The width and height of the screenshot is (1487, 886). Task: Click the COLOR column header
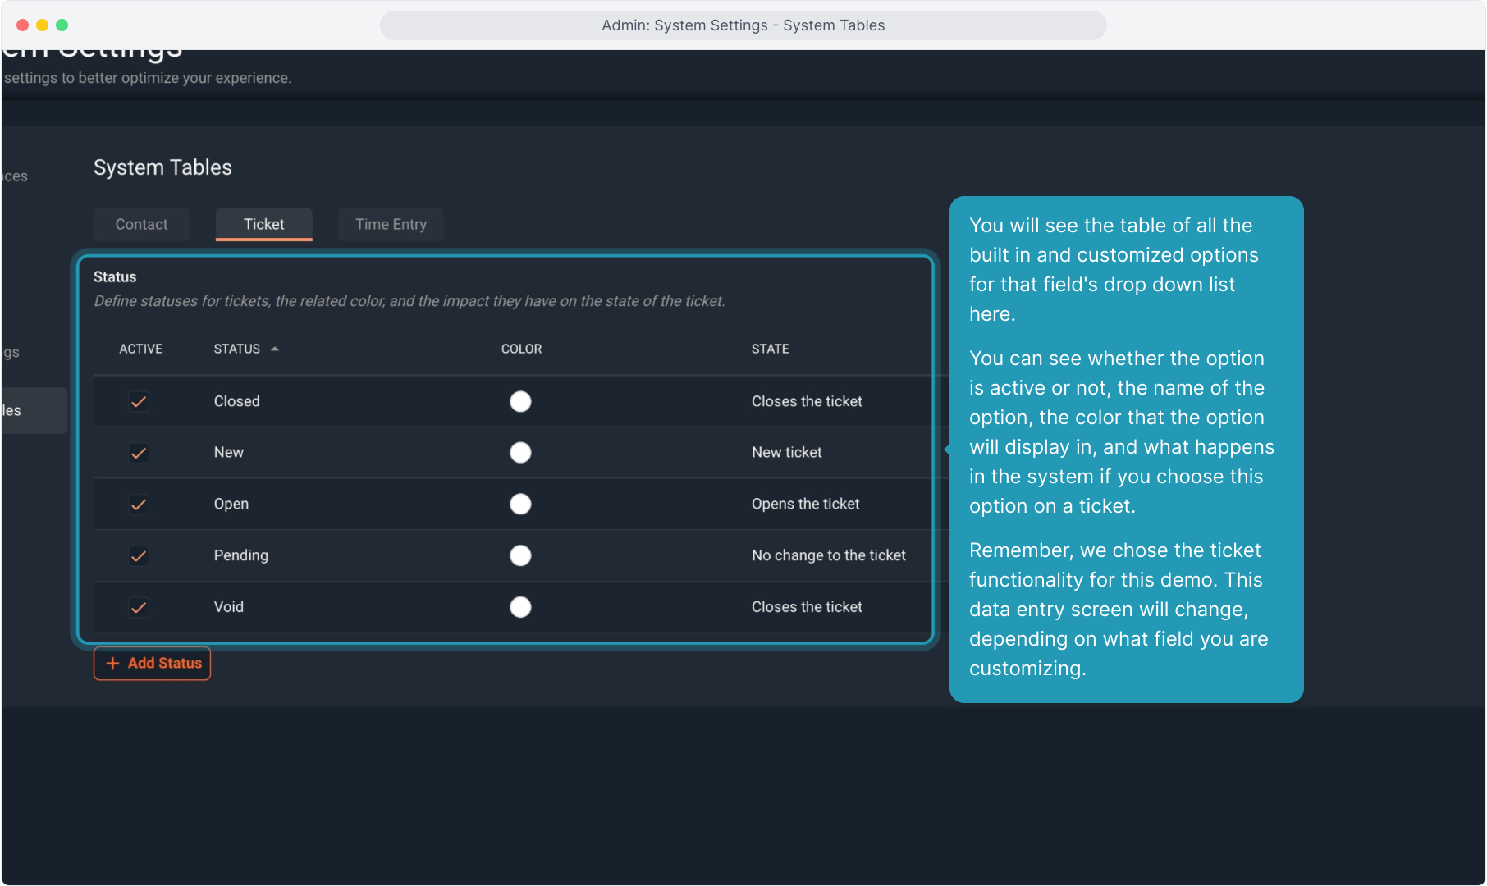[x=521, y=349]
